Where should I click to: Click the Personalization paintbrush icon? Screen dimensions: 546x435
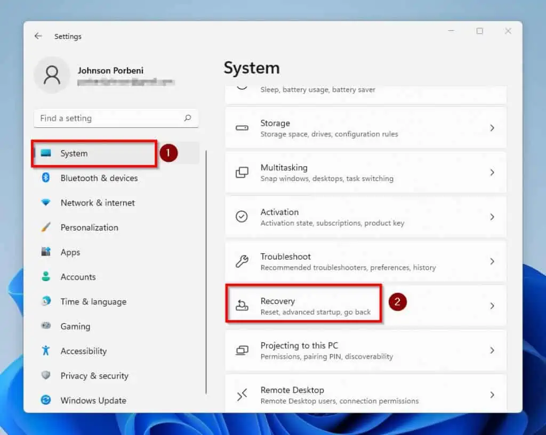46,227
